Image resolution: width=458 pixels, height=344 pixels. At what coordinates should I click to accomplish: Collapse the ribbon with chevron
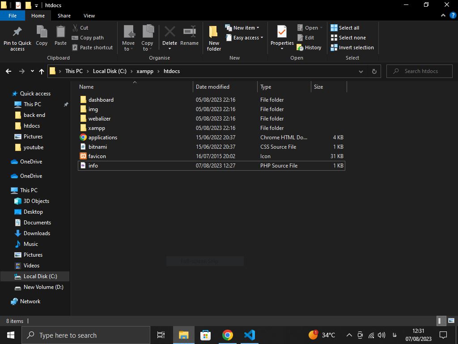pyautogui.click(x=443, y=16)
